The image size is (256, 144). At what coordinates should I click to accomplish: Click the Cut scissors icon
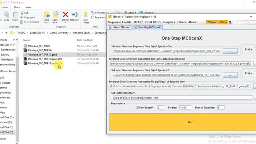click(x=22, y=13)
